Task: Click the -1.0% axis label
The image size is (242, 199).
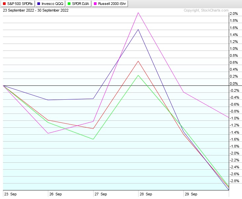Action: (x=234, y=118)
